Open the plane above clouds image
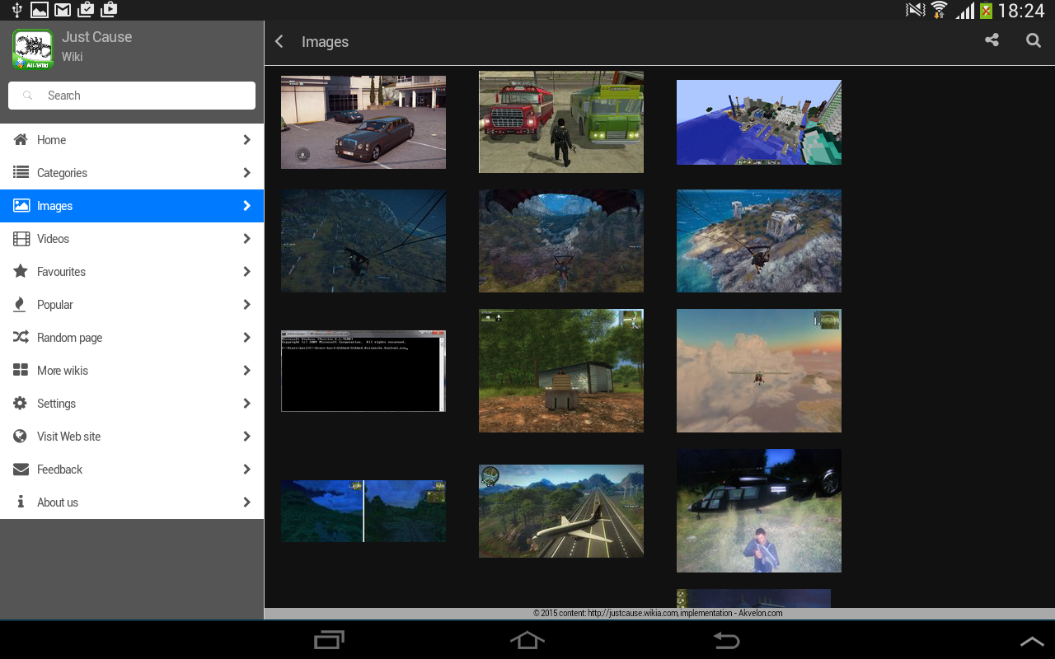 click(759, 371)
